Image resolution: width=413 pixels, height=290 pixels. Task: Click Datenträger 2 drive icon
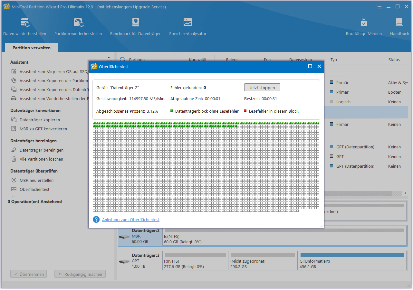pyautogui.click(x=124, y=237)
